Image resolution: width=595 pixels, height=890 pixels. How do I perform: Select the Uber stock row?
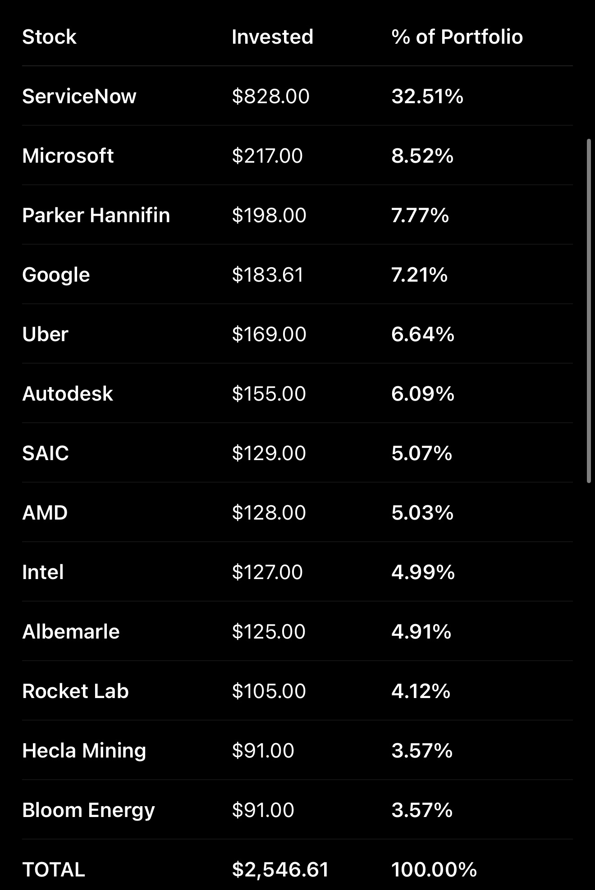(297, 334)
